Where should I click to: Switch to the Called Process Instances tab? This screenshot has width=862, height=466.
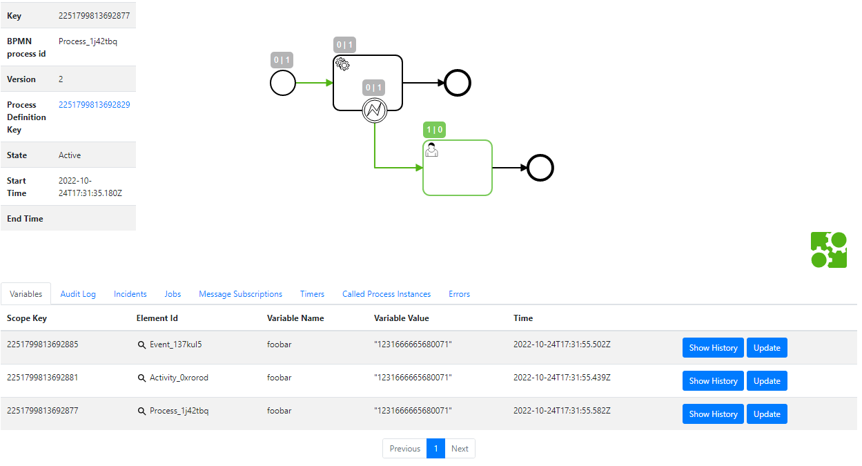[386, 293]
